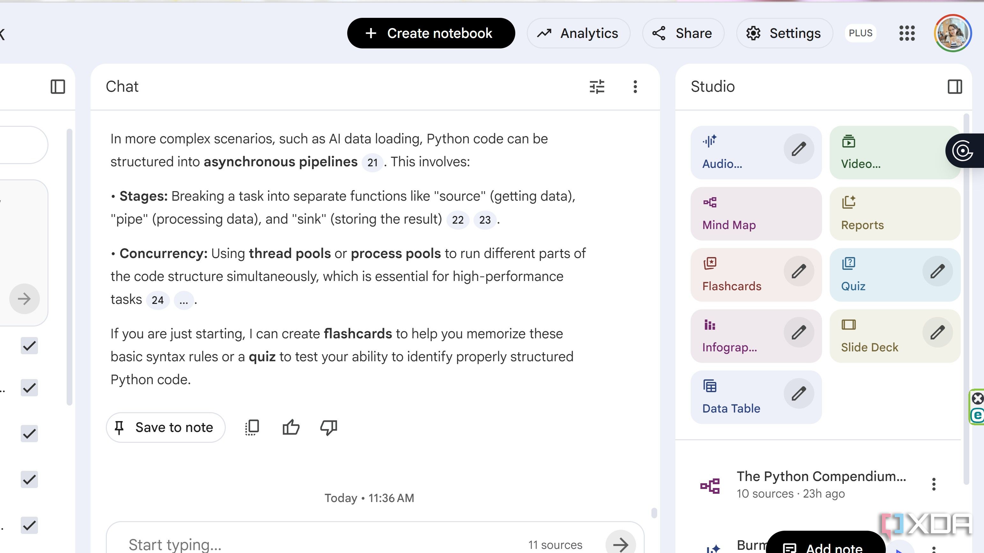984x553 pixels.
Task: Create a Mind Map
Action: 756,214
